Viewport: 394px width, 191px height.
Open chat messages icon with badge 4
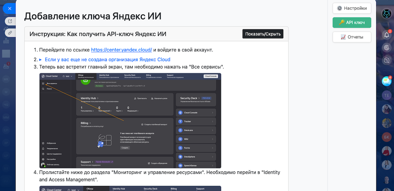point(387,81)
